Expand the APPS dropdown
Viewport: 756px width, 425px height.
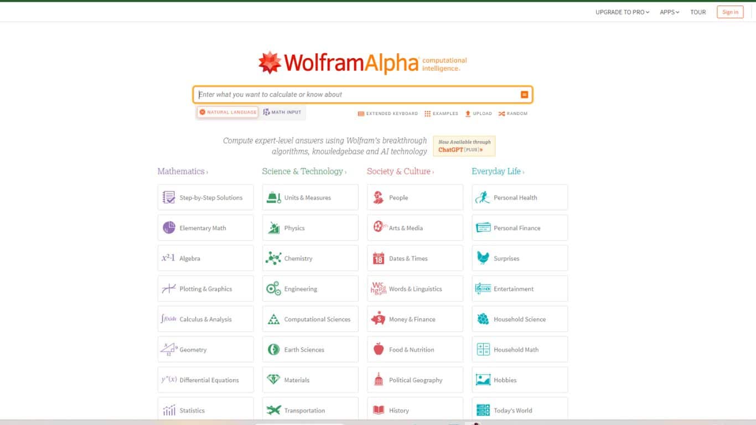[669, 12]
